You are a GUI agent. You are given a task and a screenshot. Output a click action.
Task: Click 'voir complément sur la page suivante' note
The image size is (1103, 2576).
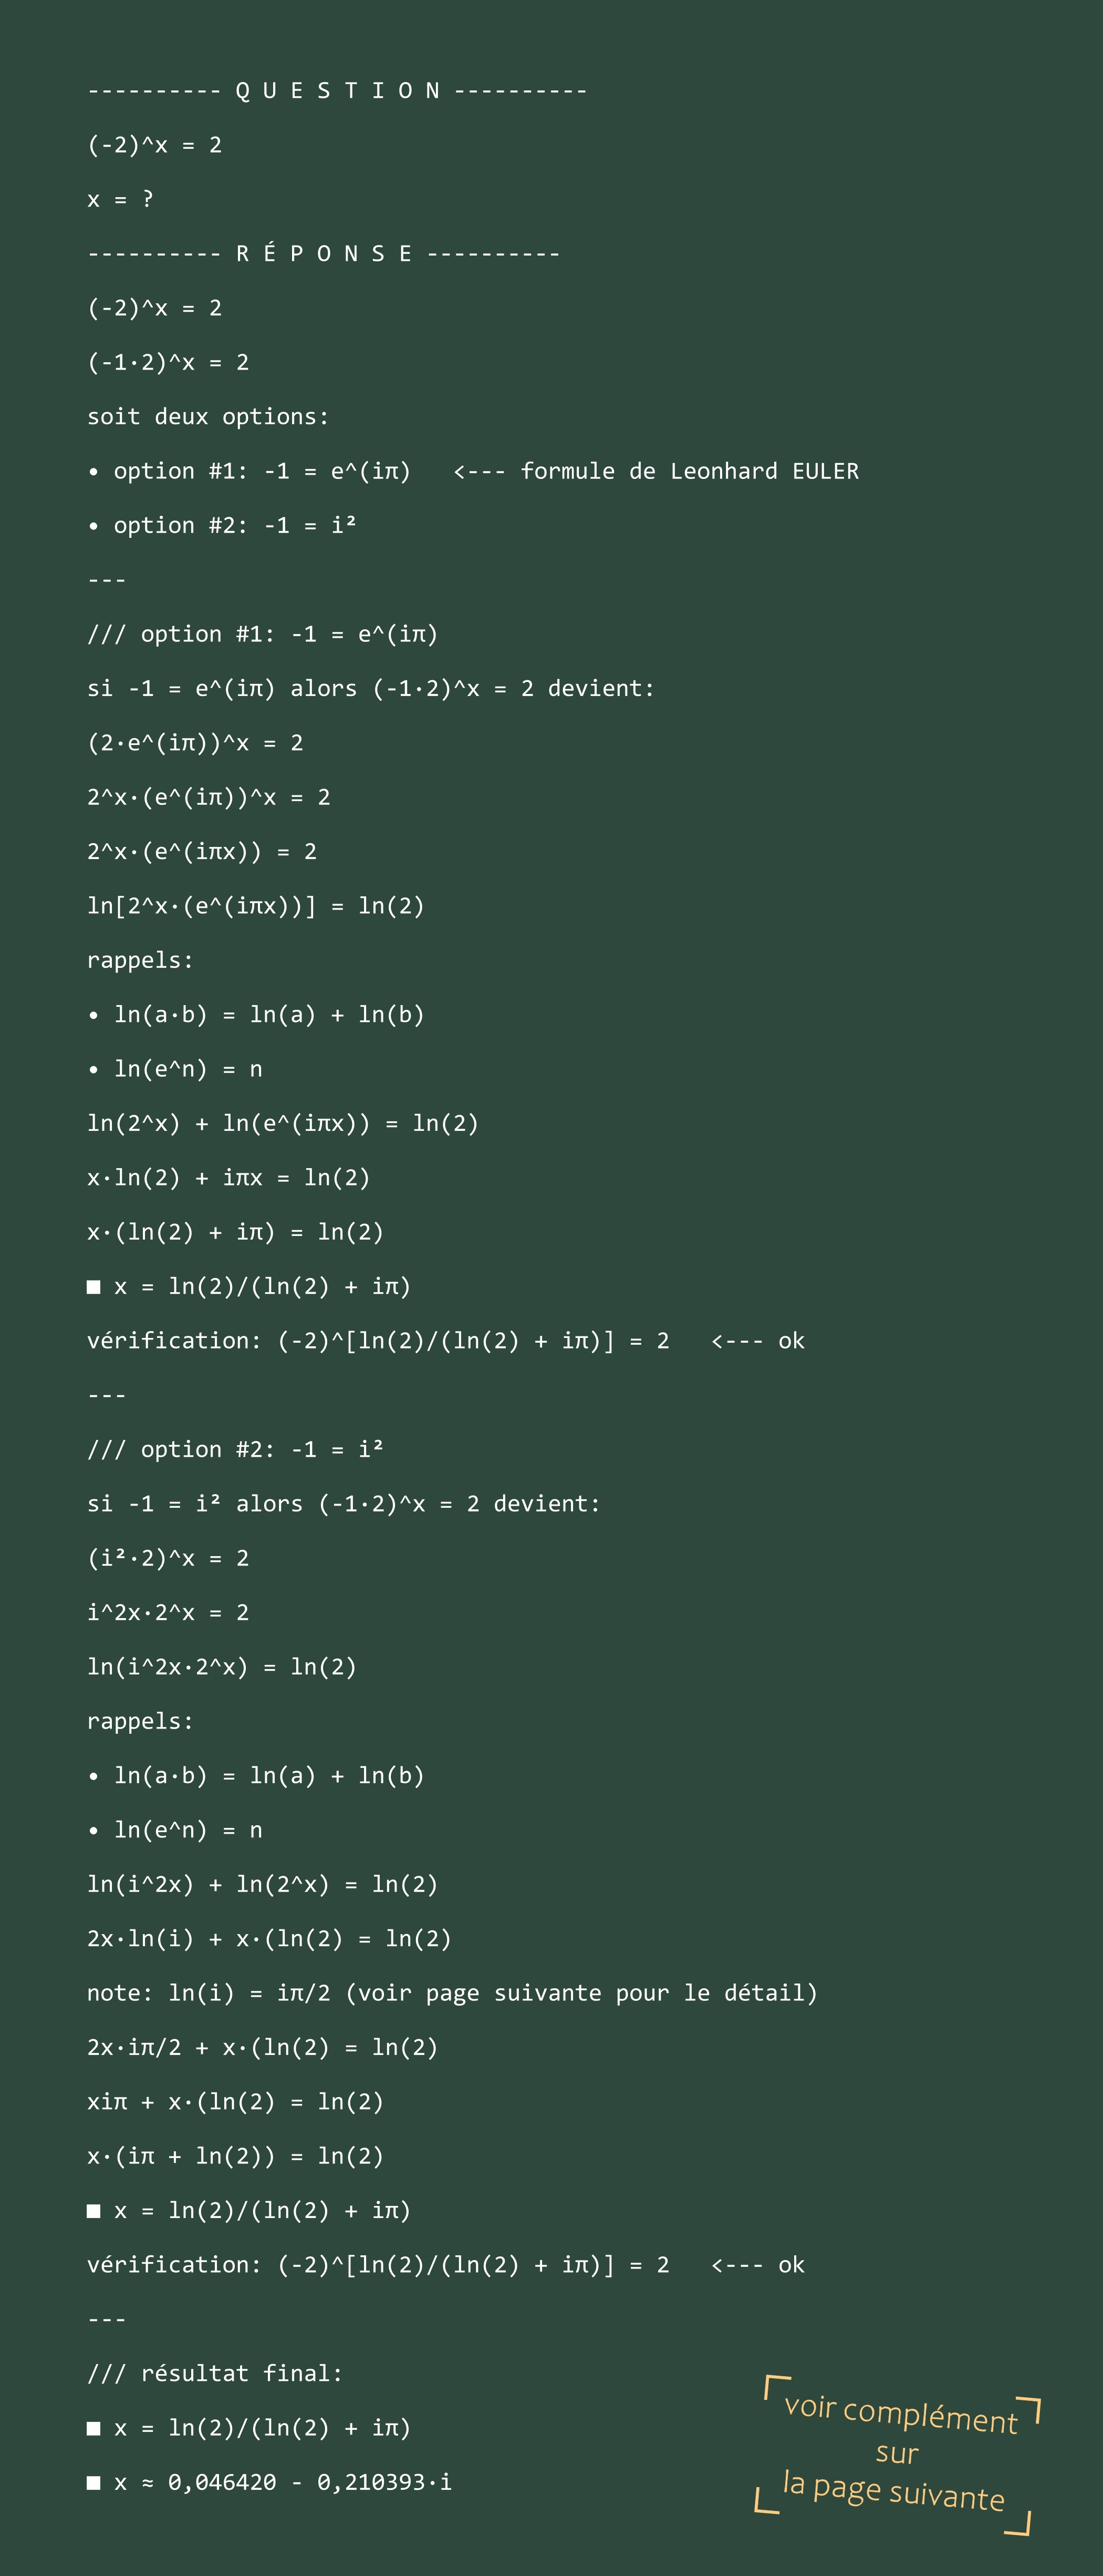(x=897, y=2454)
